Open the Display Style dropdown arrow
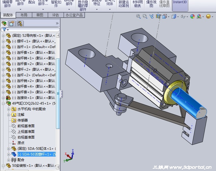216x171 pixels. pos(178,17)
